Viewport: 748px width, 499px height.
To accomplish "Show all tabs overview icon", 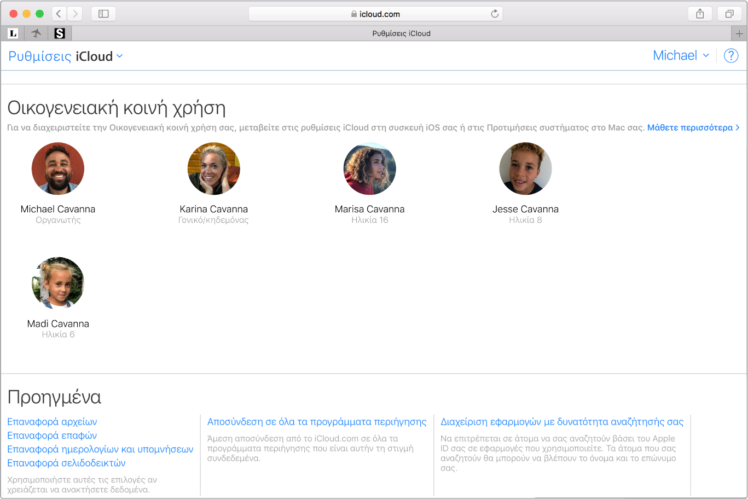I will (x=729, y=14).
